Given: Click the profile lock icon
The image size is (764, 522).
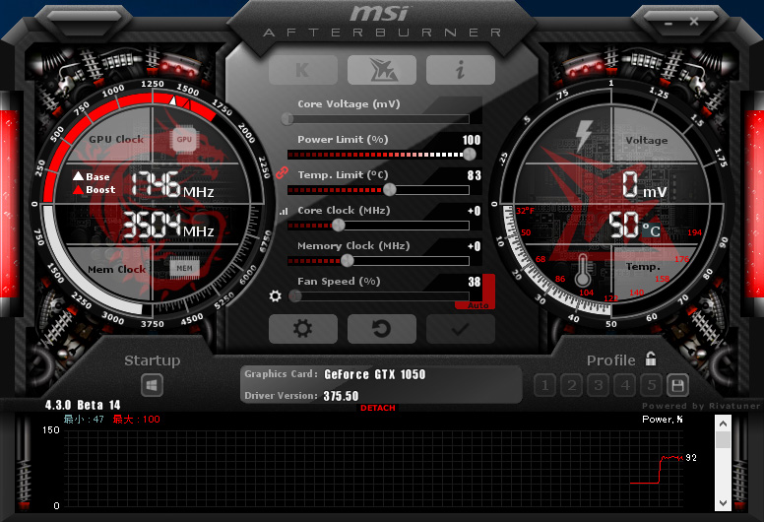Looking at the screenshot, I should [x=651, y=359].
